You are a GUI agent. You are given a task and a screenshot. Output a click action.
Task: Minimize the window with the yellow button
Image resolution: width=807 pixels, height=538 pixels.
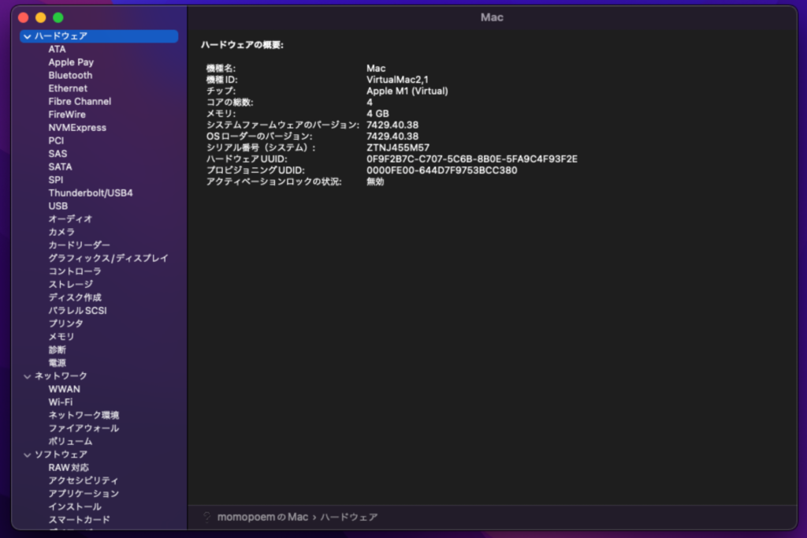(41, 17)
